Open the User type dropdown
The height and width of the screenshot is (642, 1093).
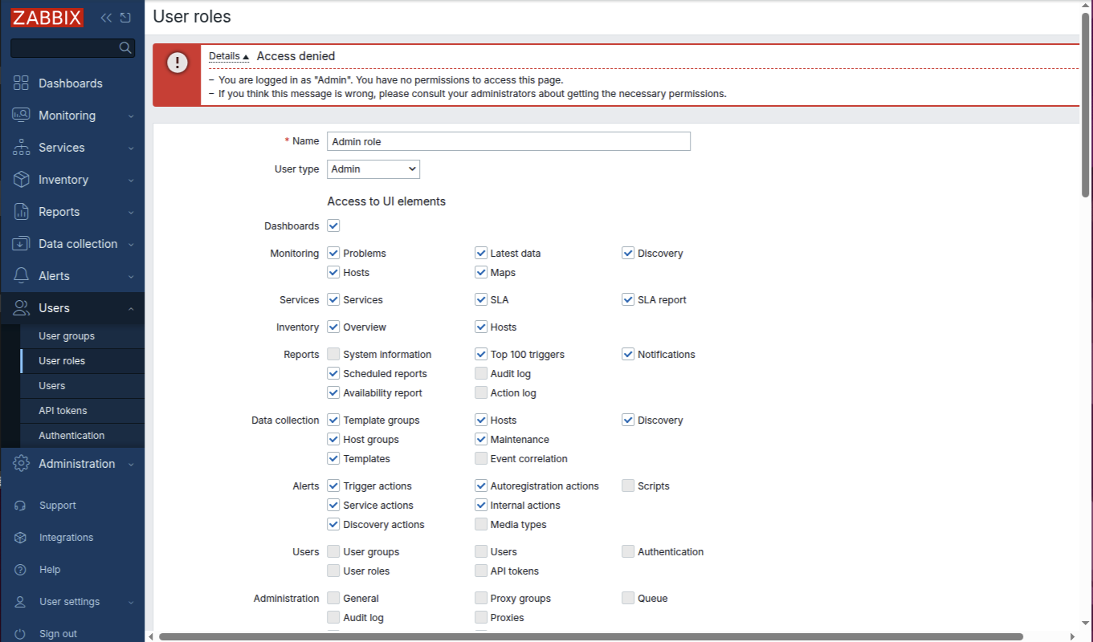[x=373, y=169]
